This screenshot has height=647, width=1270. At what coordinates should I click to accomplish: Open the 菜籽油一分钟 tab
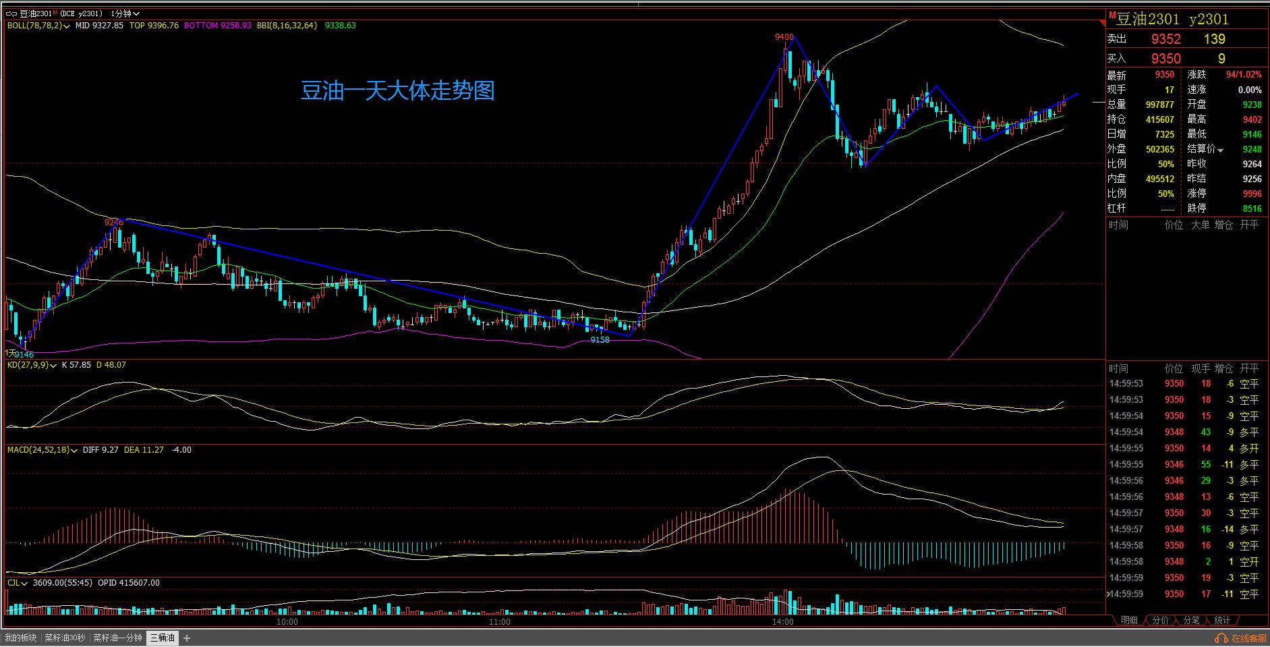pos(117,638)
